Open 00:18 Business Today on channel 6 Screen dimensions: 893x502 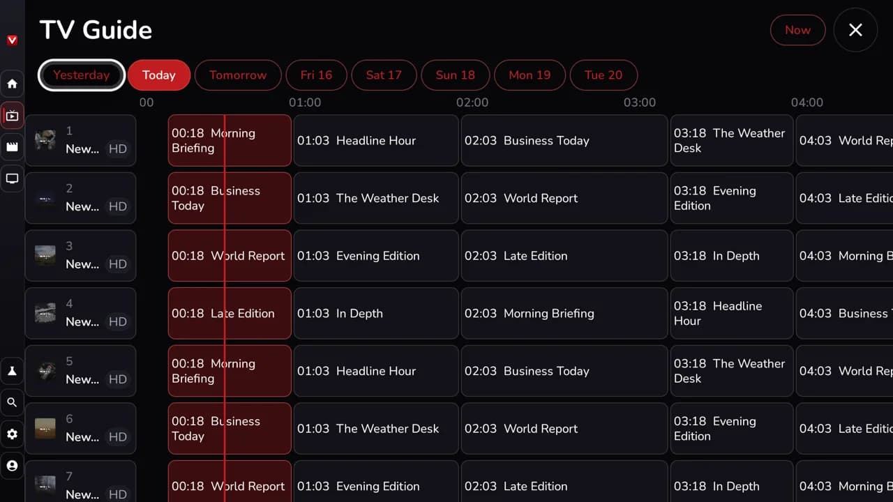click(x=230, y=428)
